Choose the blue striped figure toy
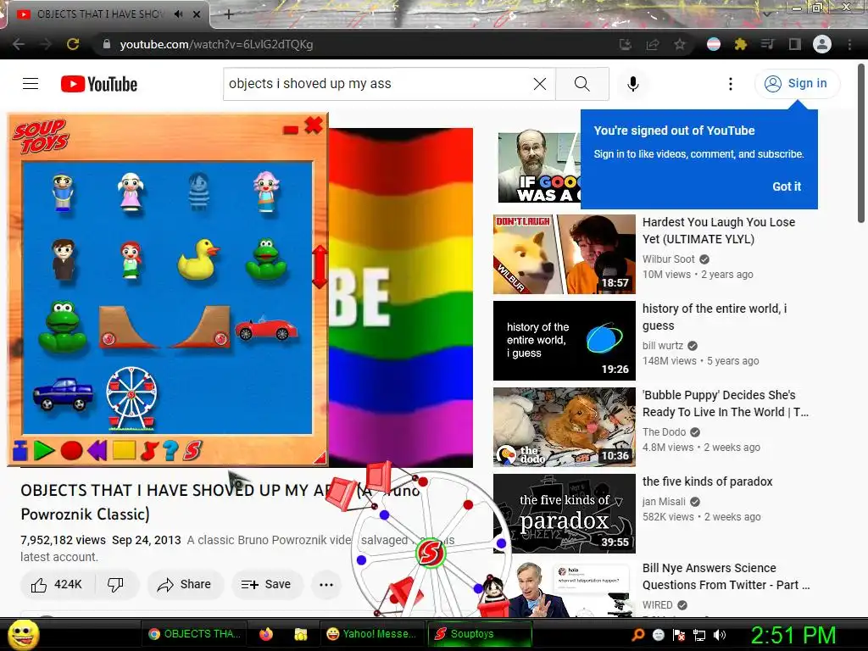The width and height of the screenshot is (868, 651). (198, 192)
